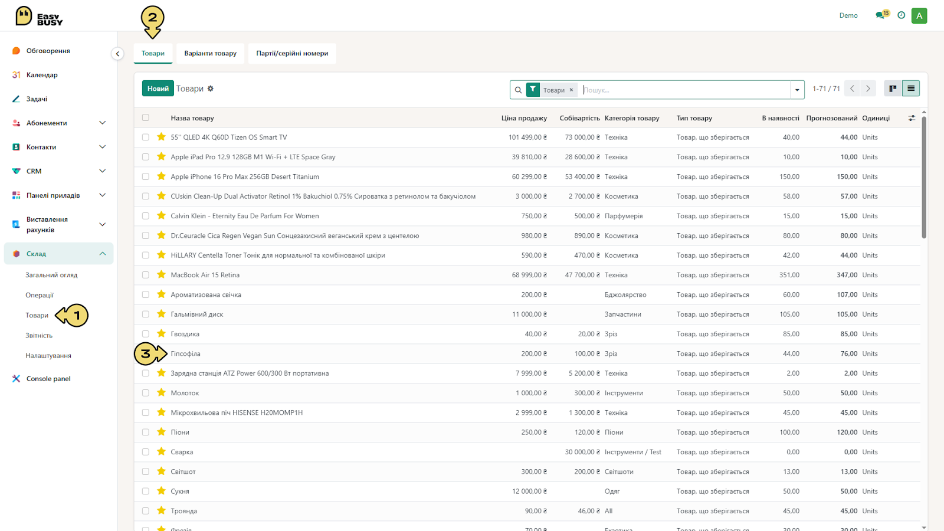
Task: Click the Товари settings gear icon
Action: 211,88
